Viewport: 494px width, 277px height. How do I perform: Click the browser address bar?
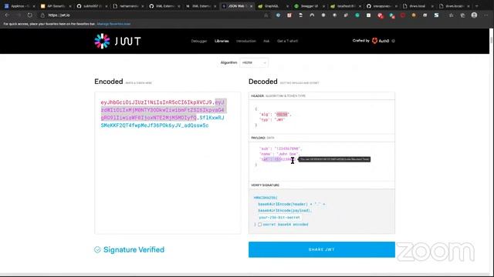pos(154,15)
